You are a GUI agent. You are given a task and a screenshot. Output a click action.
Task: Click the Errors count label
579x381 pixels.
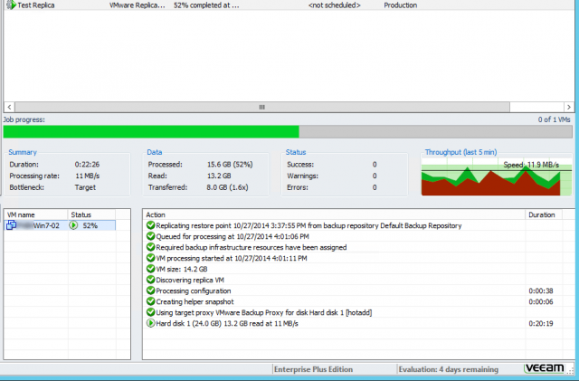298,187
